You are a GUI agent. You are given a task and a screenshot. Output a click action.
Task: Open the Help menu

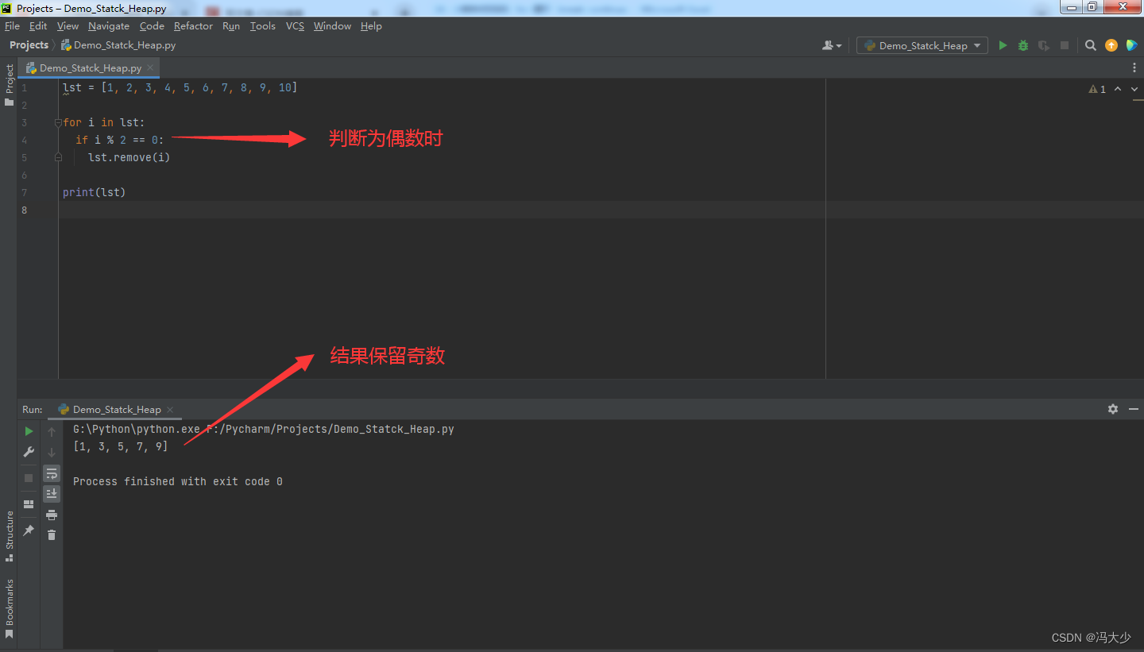(371, 26)
